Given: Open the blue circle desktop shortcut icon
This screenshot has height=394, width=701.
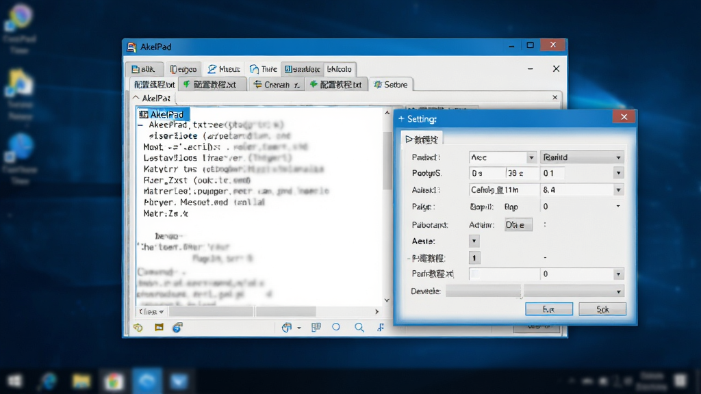Looking at the screenshot, I should tap(20, 146).
